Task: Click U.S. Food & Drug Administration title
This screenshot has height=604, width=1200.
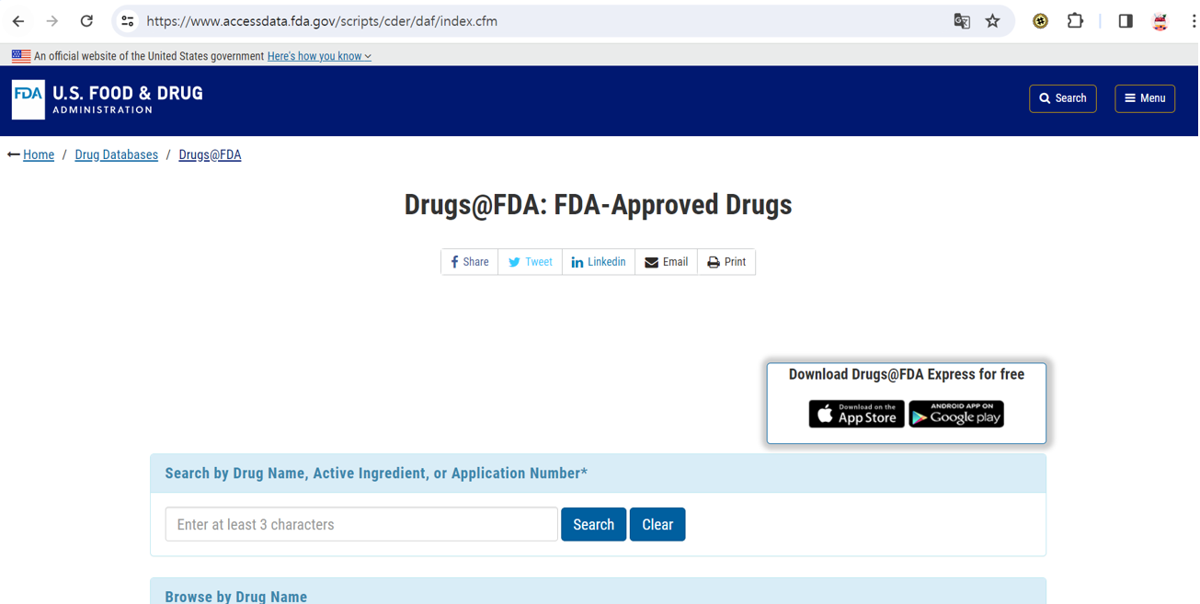Action: (128, 99)
